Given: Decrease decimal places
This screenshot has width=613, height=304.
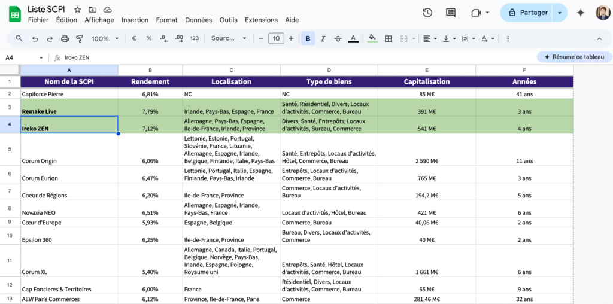Looking at the screenshot, I should (164, 38).
